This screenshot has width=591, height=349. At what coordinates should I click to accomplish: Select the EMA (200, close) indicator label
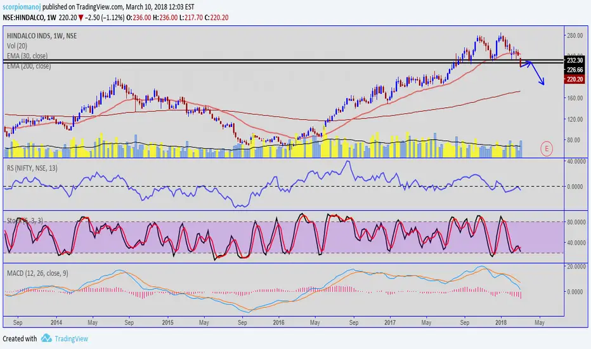29,66
